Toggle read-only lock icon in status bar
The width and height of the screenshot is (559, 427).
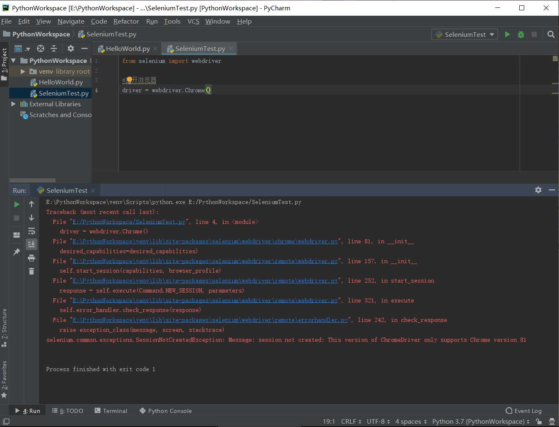pyautogui.click(x=539, y=422)
